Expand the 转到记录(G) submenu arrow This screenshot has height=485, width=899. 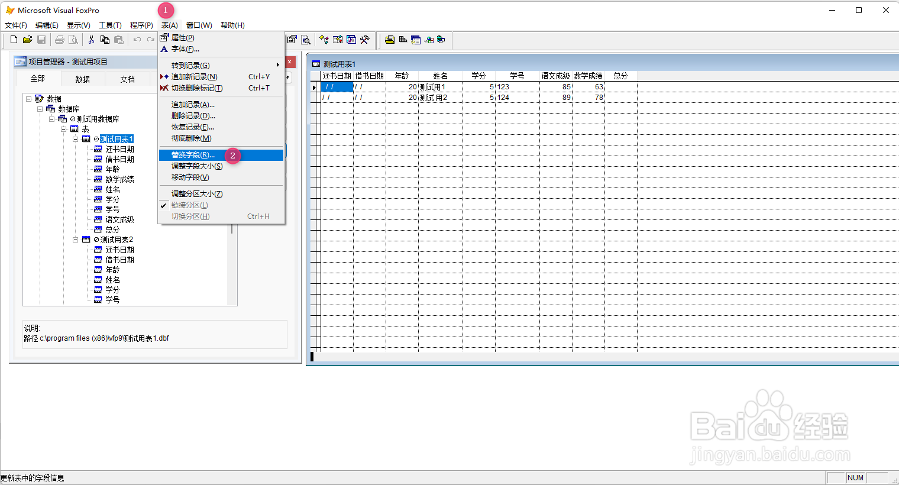277,65
